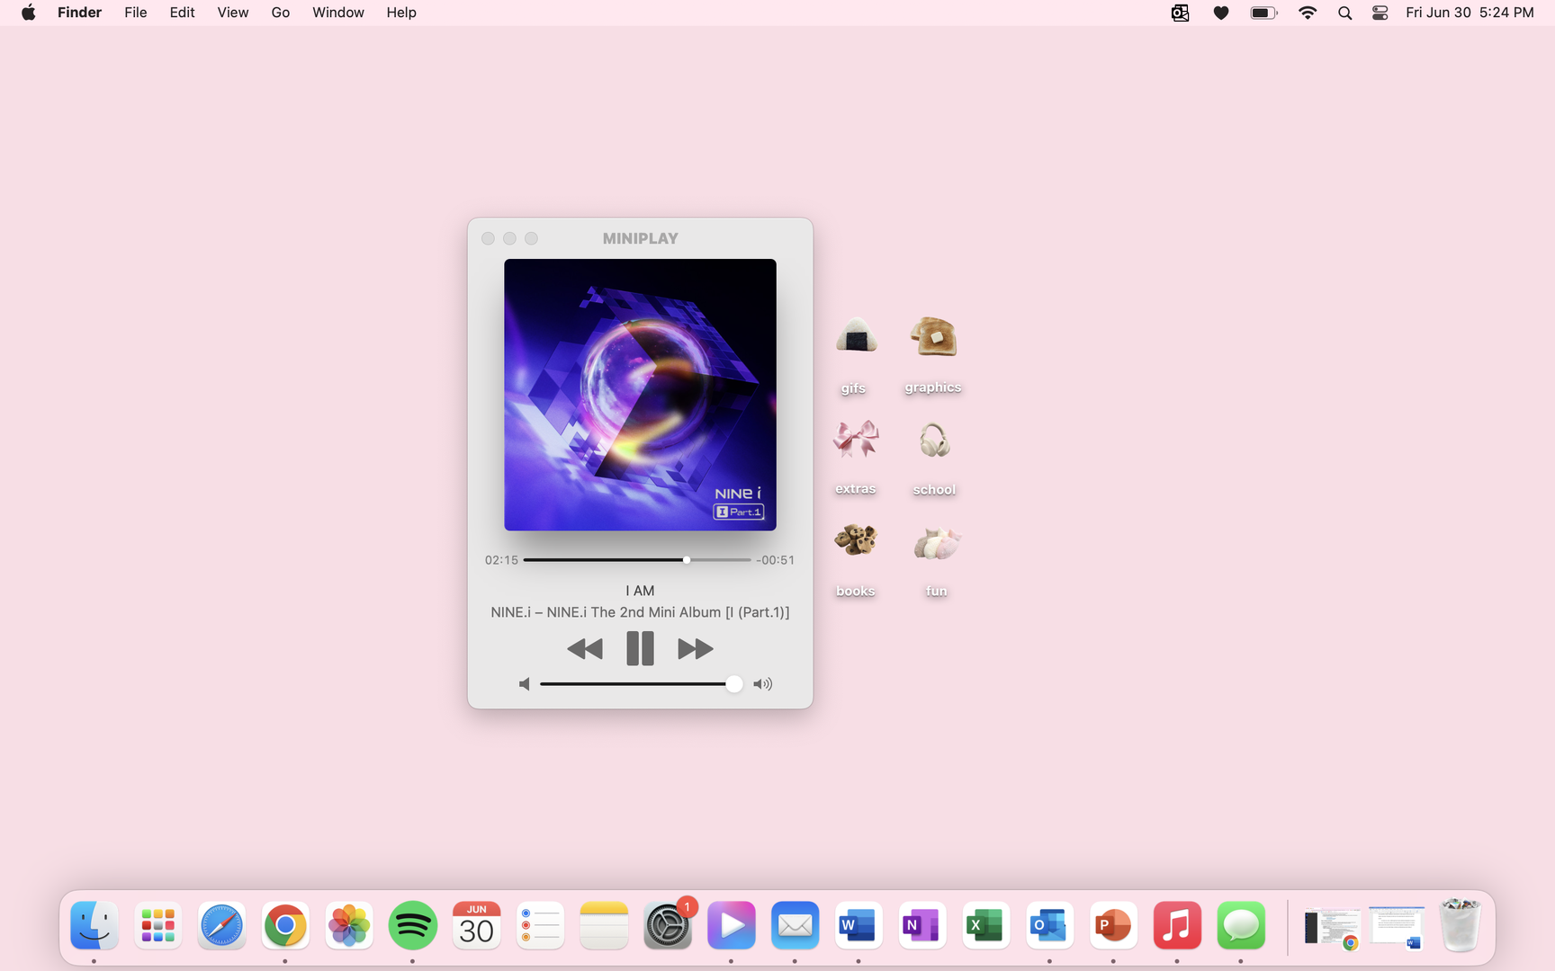The height and width of the screenshot is (971, 1555).
Task: Open Finder from the Dock
Action: point(94,925)
